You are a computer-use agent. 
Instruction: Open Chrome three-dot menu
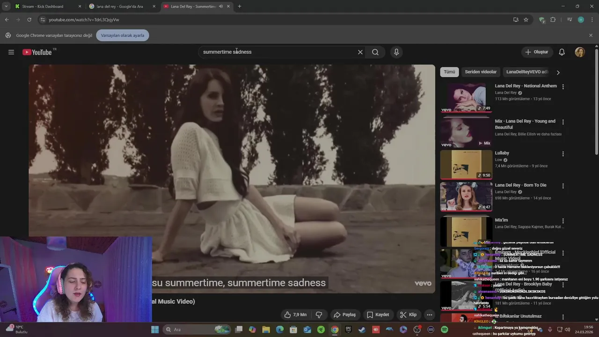592,20
